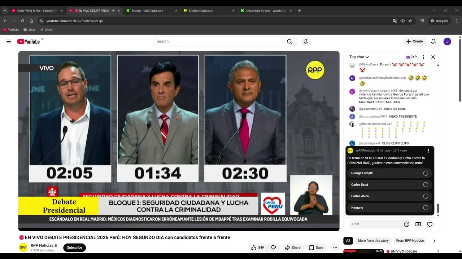Click the address bar URL
This screenshot has height=259, width=462.
click(x=75, y=21)
